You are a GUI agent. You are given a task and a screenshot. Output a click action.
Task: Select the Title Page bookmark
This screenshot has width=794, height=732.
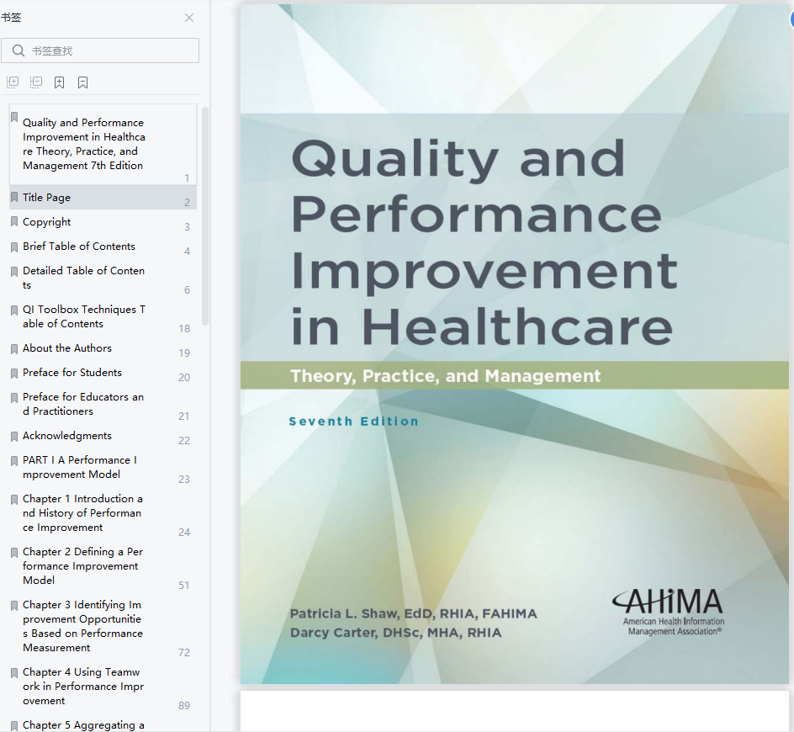(103, 198)
